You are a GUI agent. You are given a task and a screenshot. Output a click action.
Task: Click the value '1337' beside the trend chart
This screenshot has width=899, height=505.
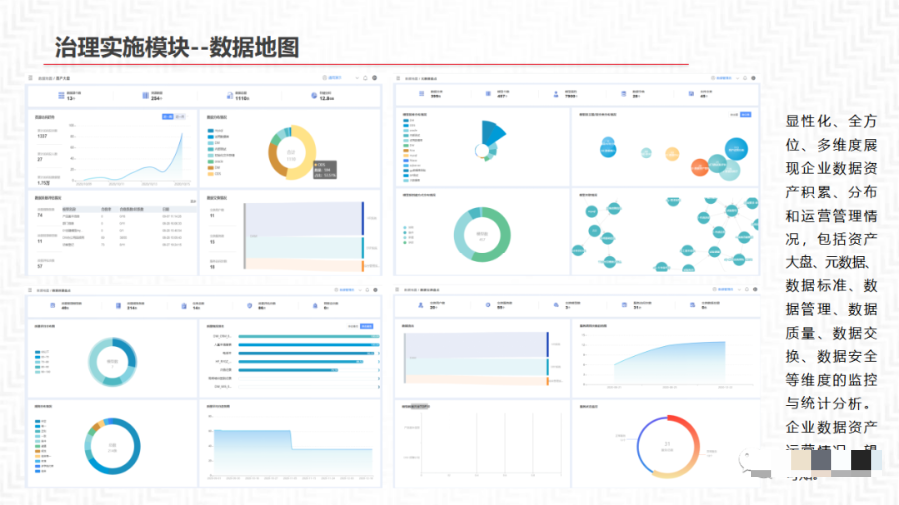click(x=42, y=136)
